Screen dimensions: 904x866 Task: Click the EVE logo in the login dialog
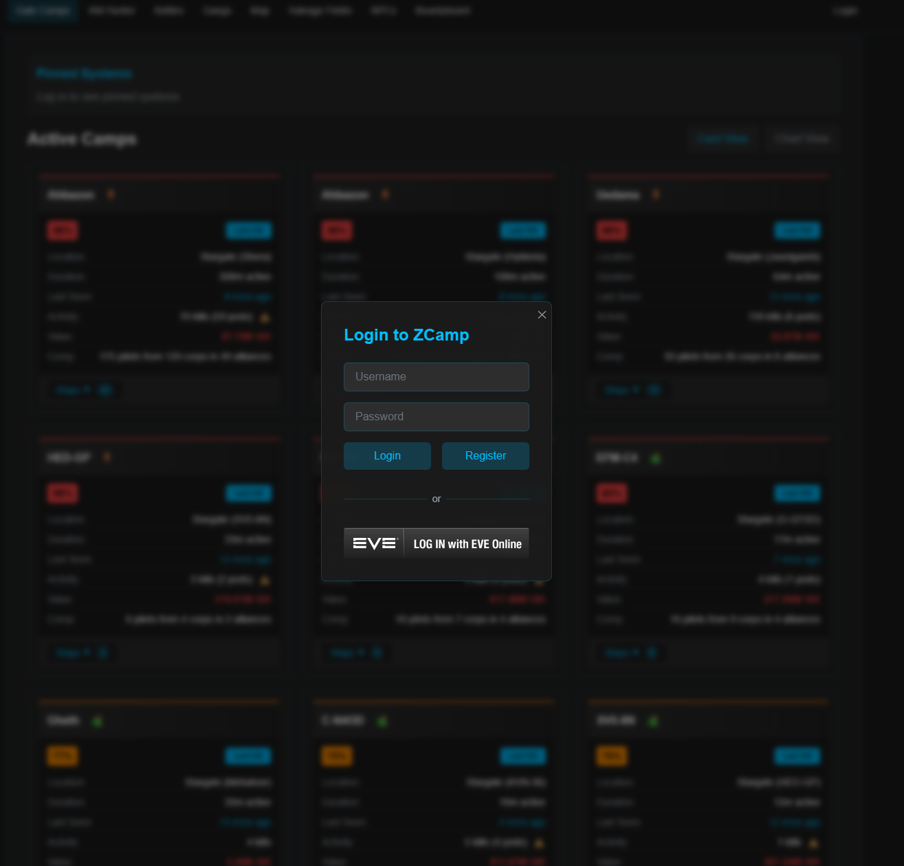pyautogui.click(x=375, y=543)
